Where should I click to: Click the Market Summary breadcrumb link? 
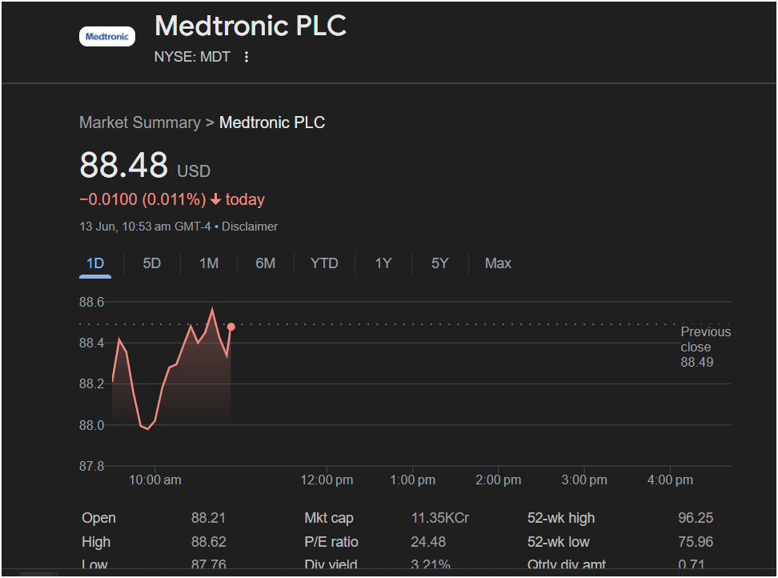tap(139, 122)
